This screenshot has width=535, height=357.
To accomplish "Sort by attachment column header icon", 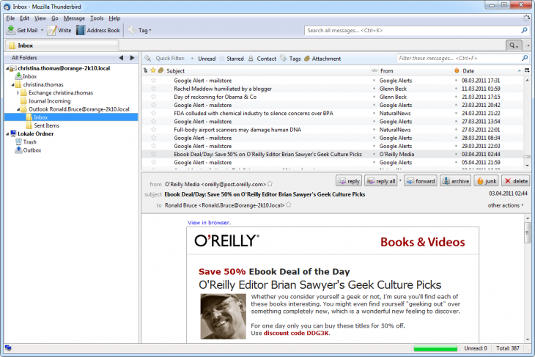I will click(160, 70).
